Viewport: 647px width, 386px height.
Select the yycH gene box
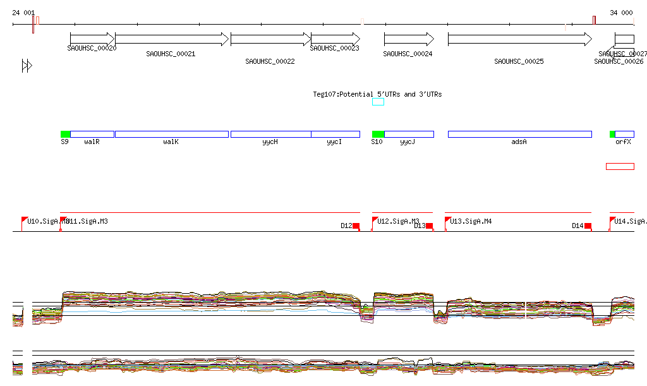[270, 134]
